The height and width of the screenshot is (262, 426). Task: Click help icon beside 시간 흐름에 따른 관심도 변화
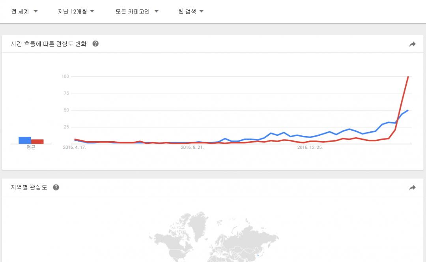click(95, 44)
